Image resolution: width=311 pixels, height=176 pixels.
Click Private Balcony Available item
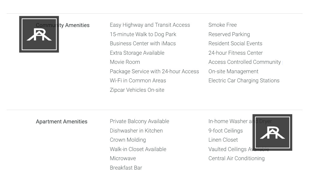click(140, 121)
